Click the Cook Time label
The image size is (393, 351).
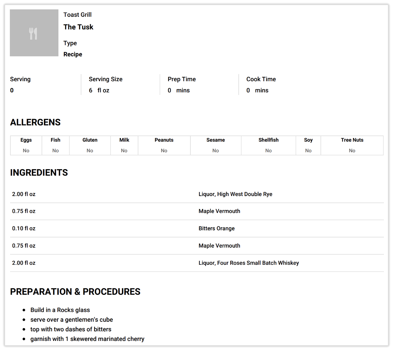coord(261,79)
